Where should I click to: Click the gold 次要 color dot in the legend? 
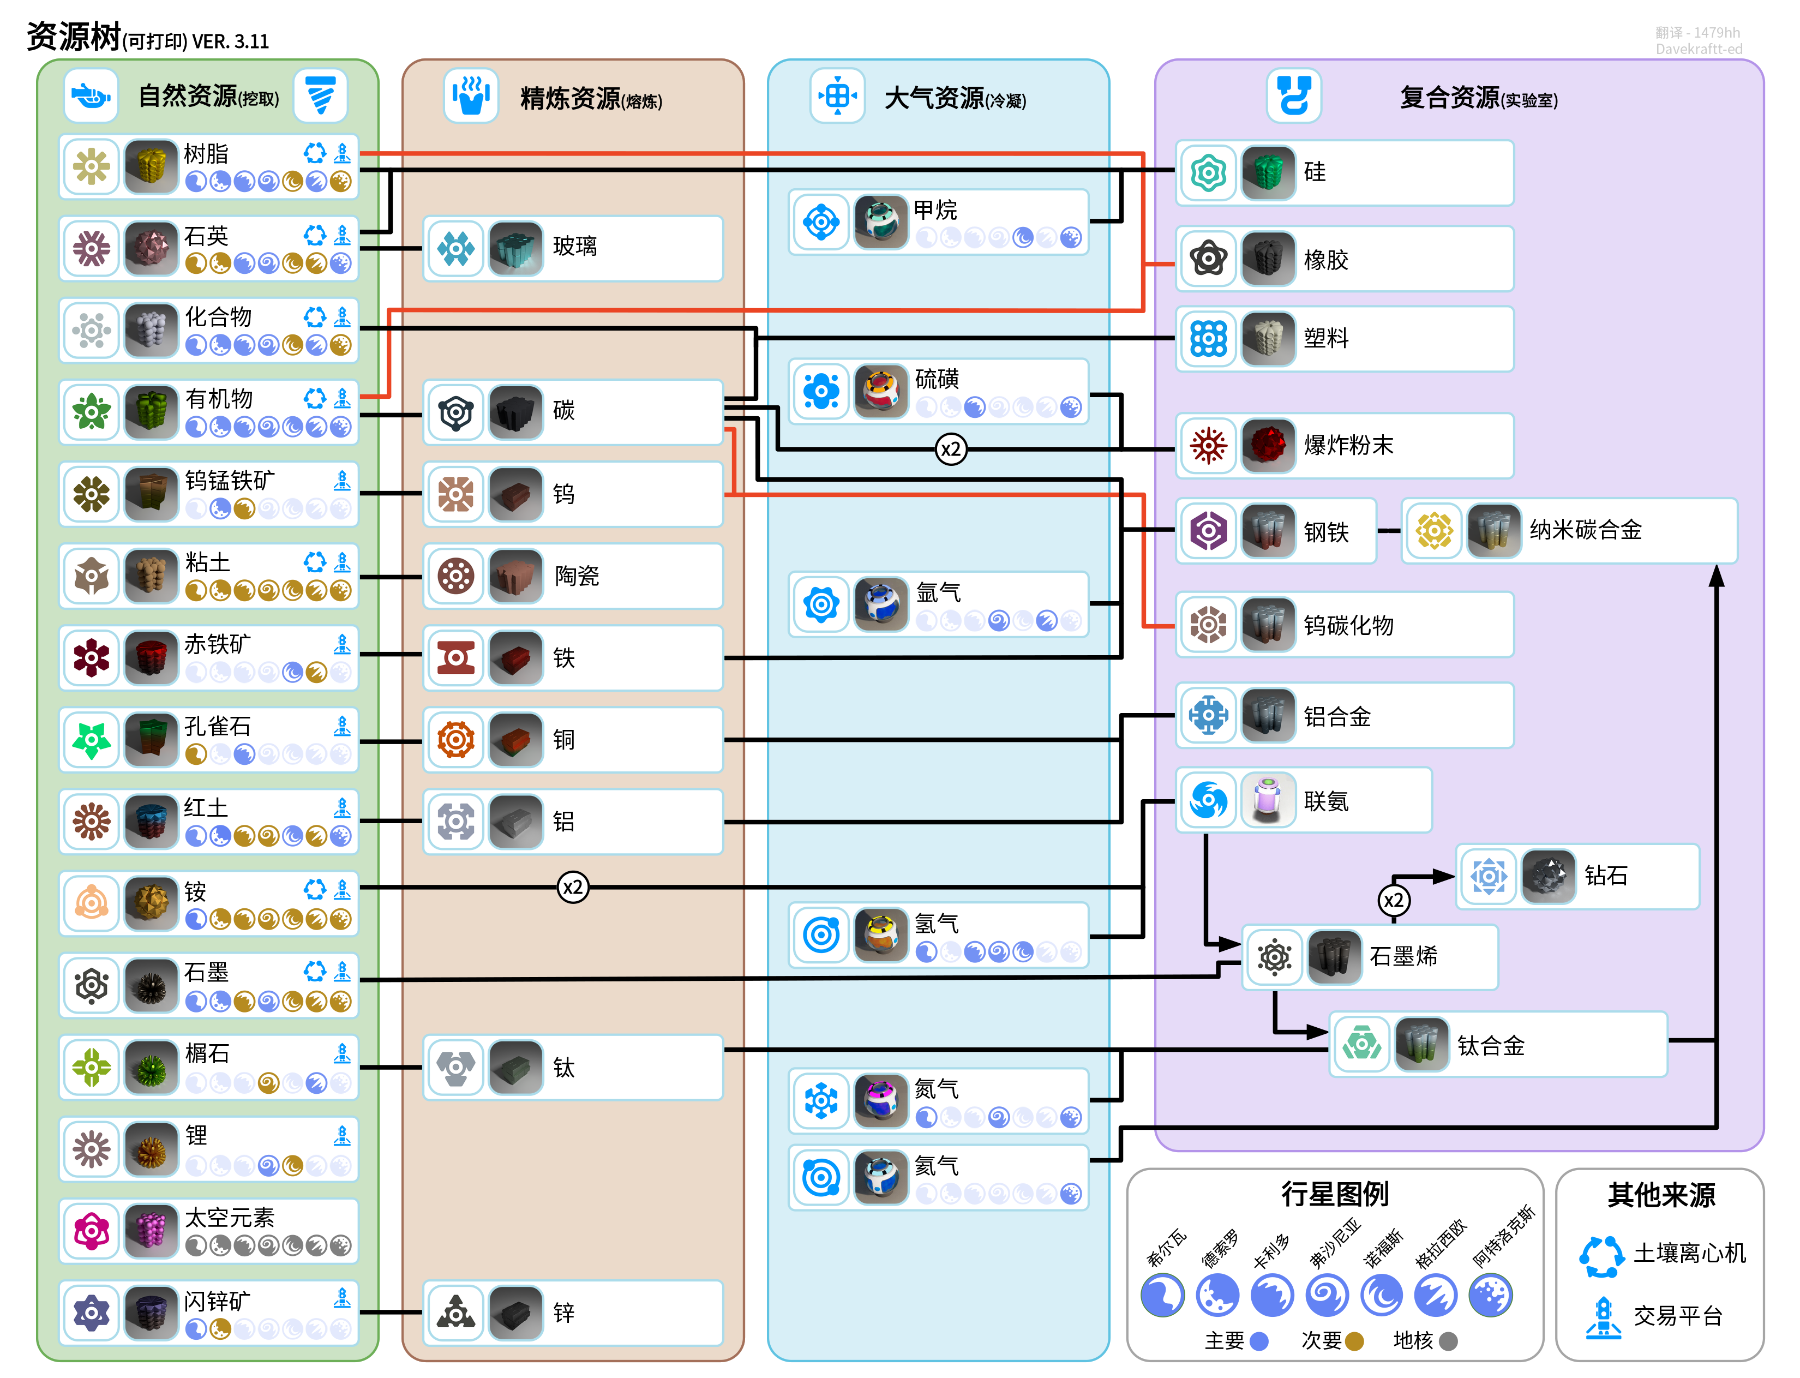(x=1354, y=1341)
